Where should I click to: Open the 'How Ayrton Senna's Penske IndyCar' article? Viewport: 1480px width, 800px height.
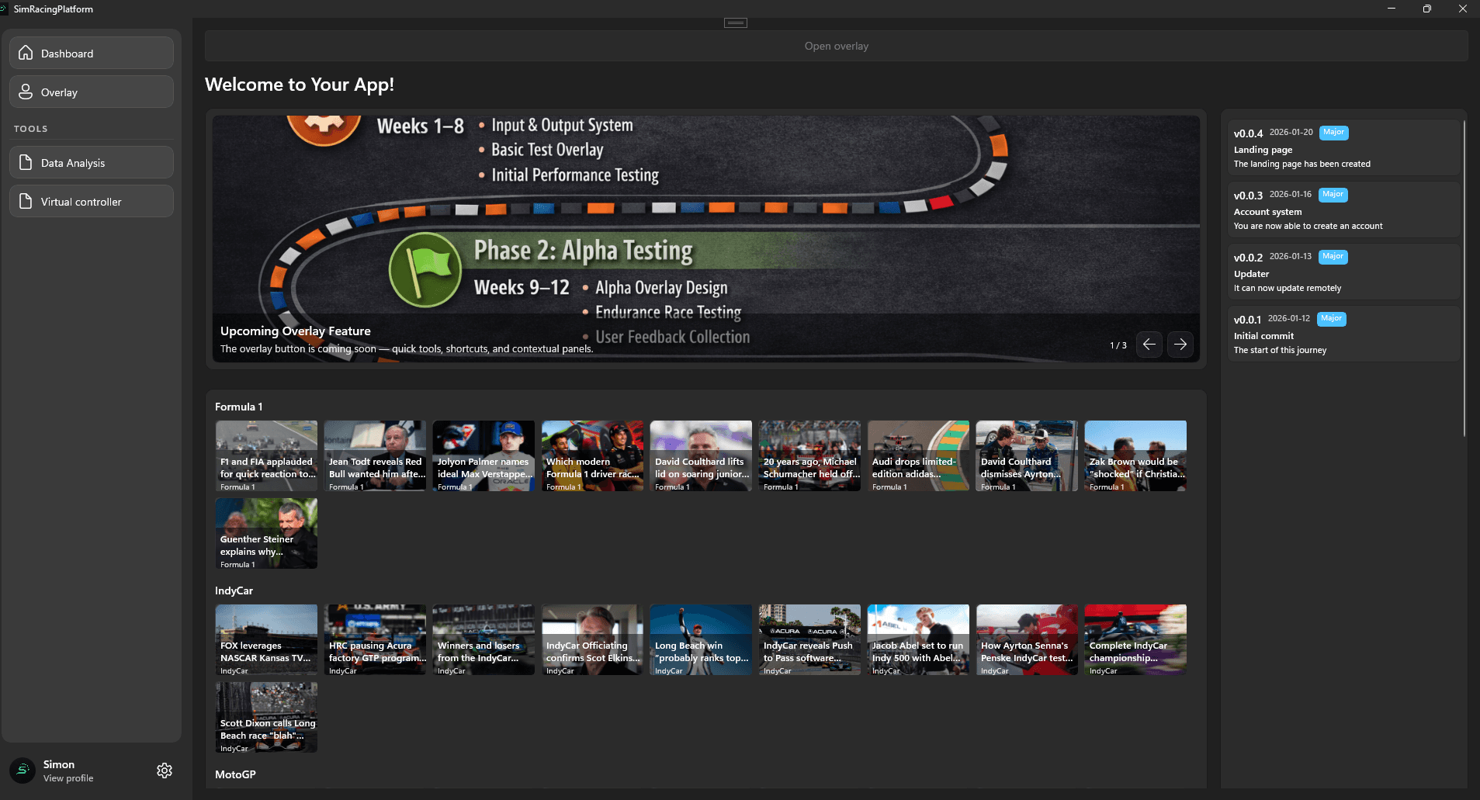[1027, 639]
